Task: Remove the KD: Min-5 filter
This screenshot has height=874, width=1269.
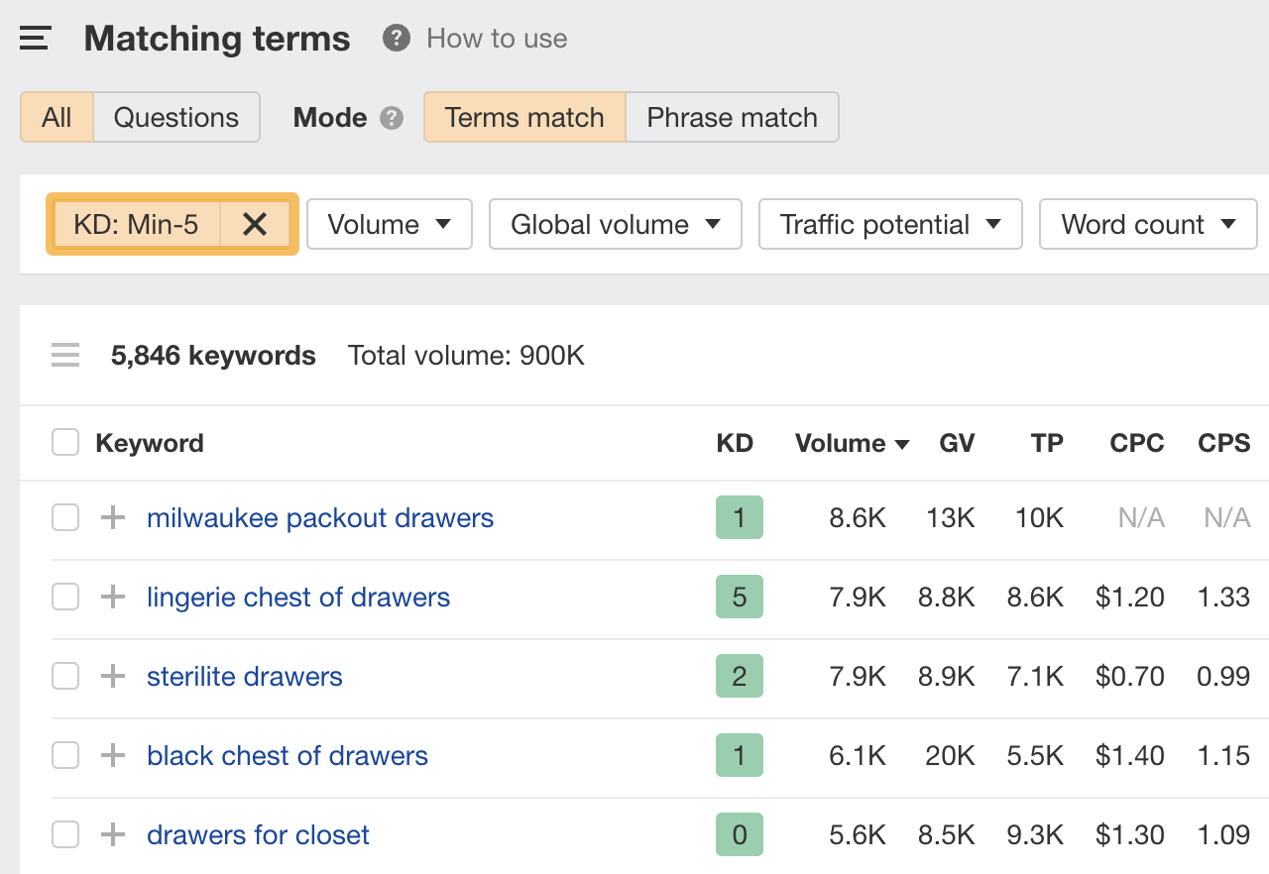Action: (255, 224)
